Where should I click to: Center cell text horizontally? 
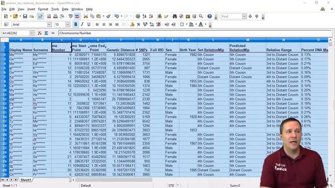[104, 25]
